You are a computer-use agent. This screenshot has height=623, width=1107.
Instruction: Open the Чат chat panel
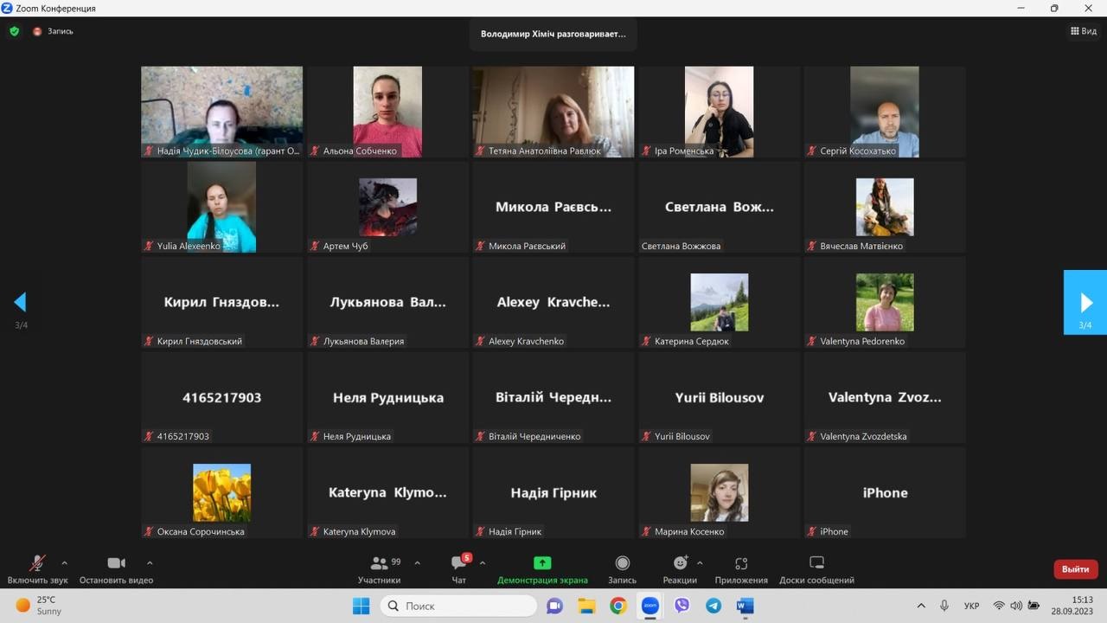pos(459,569)
